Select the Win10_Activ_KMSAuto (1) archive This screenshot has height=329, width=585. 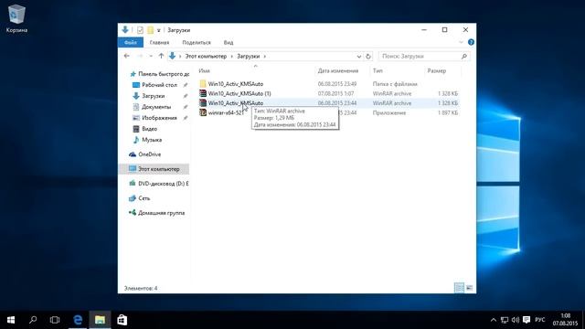[239, 93]
